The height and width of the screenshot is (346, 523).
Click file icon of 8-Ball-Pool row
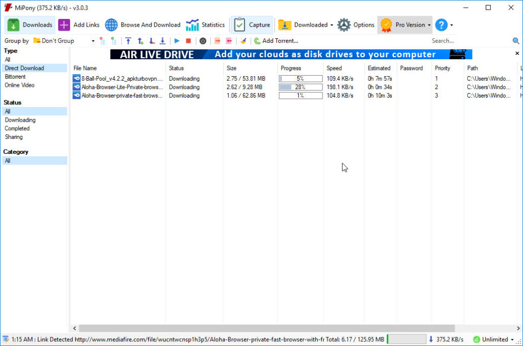(x=77, y=78)
